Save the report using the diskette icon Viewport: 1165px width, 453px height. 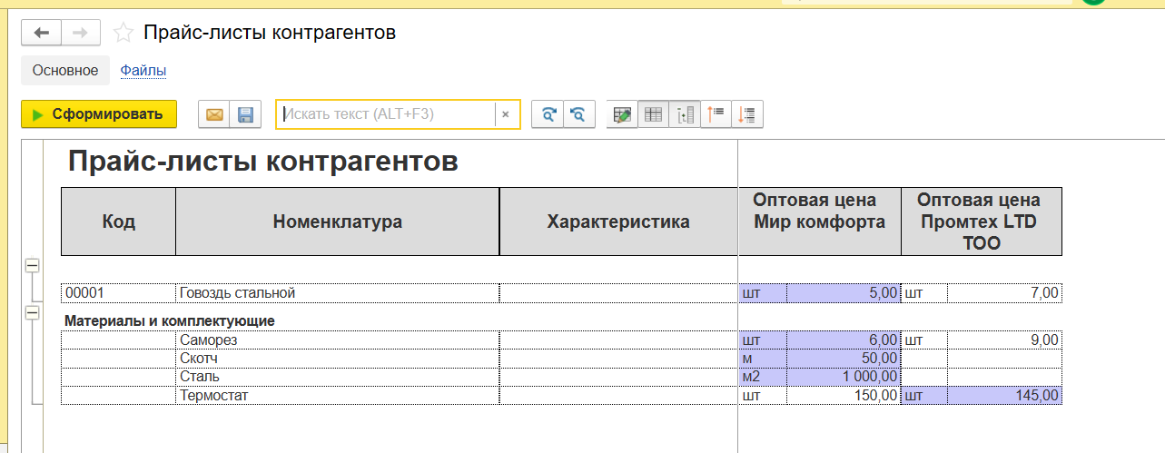click(x=245, y=114)
